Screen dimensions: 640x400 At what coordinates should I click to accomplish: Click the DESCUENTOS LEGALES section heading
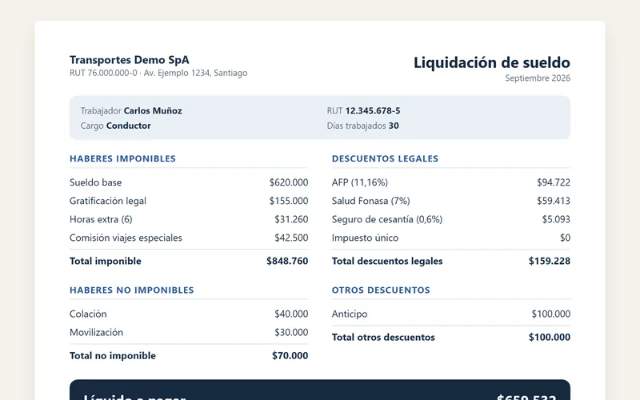coord(385,158)
